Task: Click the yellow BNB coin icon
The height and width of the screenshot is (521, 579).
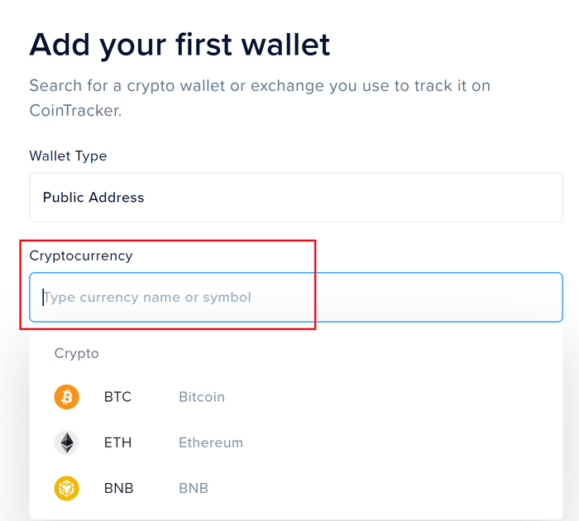Action: tap(66, 488)
